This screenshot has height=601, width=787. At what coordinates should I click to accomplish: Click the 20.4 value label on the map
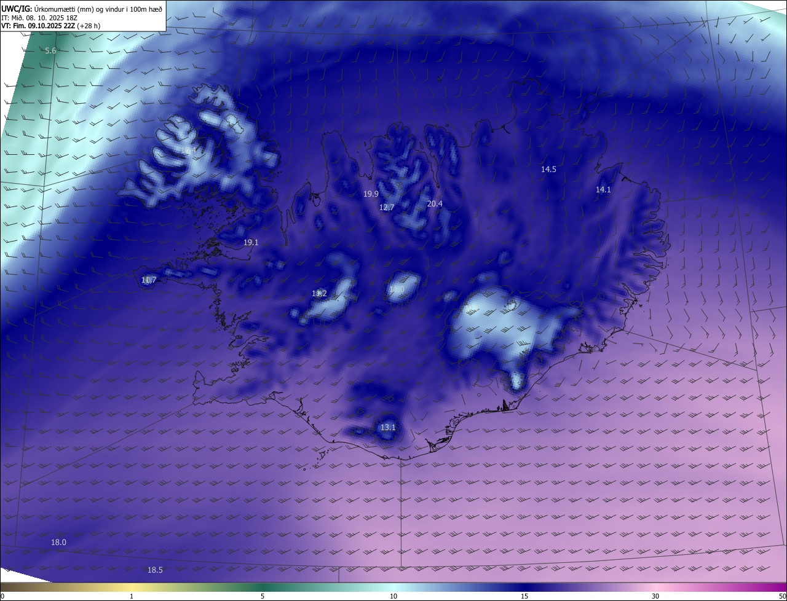435,203
